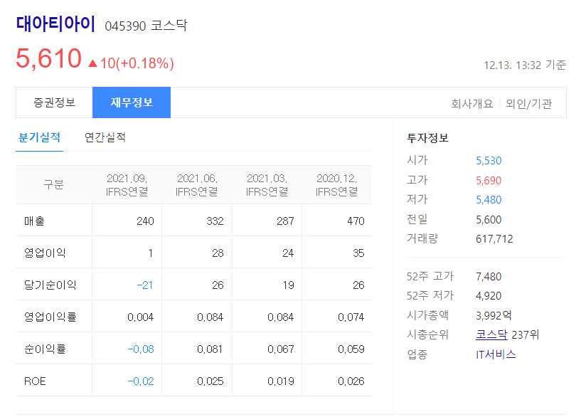
Task: Select the red high price 5,690
Action: [x=489, y=180]
